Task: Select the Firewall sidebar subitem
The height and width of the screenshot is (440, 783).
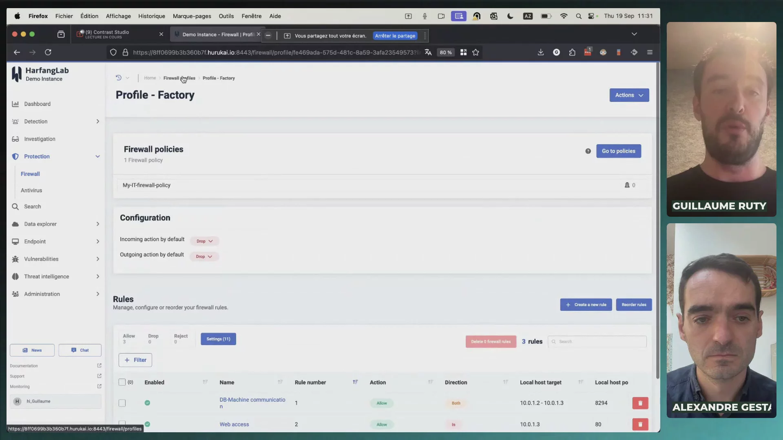Action: click(30, 174)
